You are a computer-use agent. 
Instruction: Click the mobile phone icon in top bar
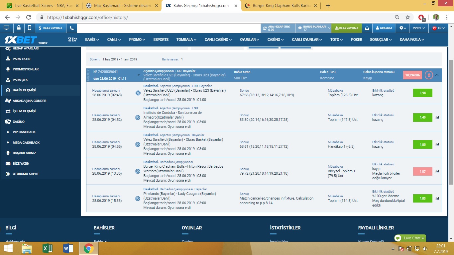point(30,28)
